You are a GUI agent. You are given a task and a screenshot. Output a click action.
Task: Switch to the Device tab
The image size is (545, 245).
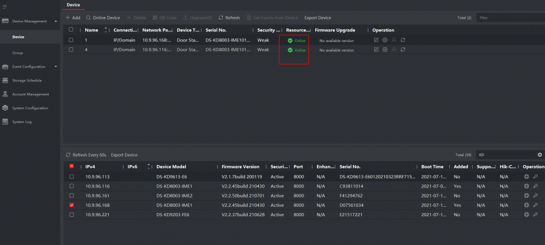click(x=73, y=5)
